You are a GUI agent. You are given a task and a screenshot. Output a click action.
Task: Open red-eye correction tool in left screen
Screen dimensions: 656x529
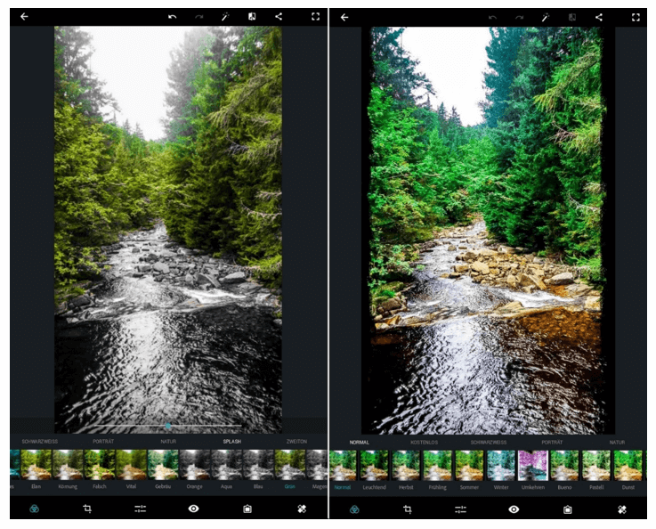pyautogui.click(x=193, y=509)
